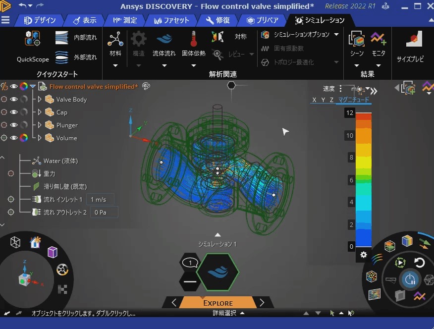
Task: Open the dropdown under 流体流れ
Action: point(164,65)
